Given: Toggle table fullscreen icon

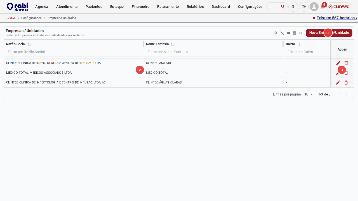Looking at the screenshot, I should [301, 33].
